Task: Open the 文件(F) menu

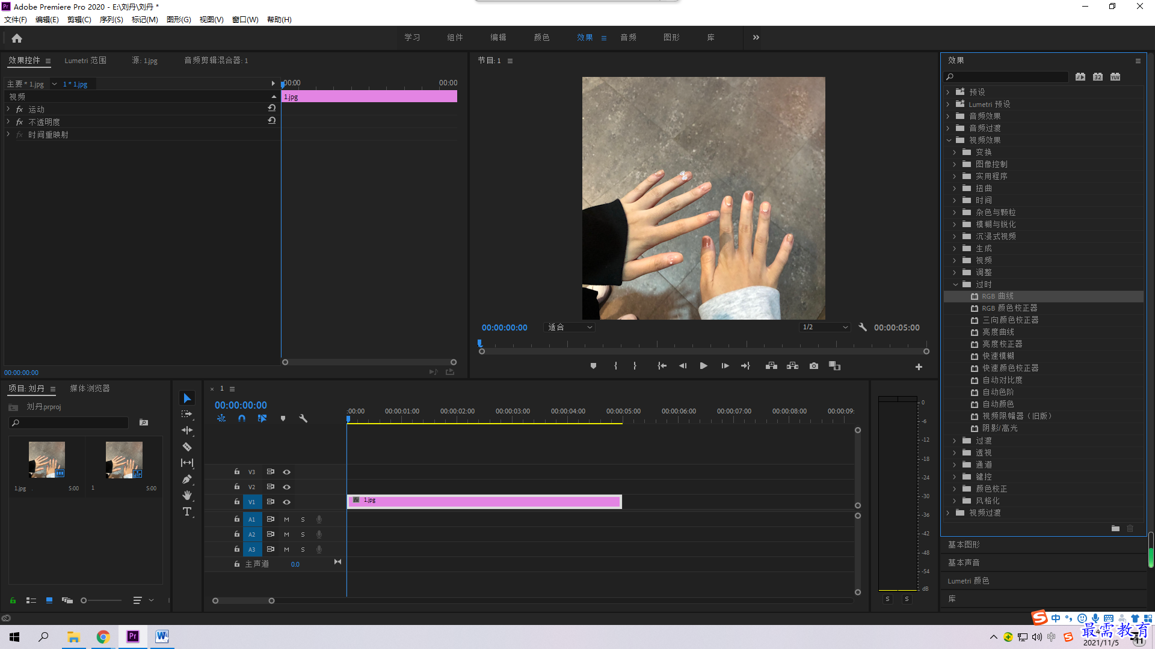Action: (x=16, y=20)
